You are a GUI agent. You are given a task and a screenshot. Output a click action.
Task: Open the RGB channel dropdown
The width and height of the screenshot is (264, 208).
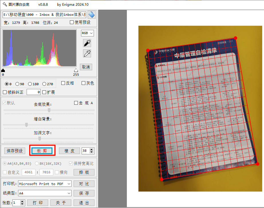tap(87, 33)
